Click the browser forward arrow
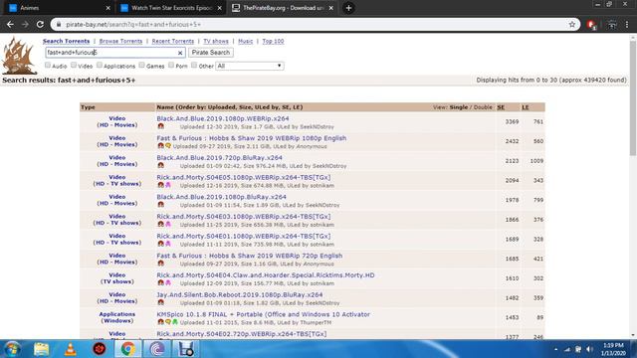Viewport: 637px width, 358px height. click(25, 24)
